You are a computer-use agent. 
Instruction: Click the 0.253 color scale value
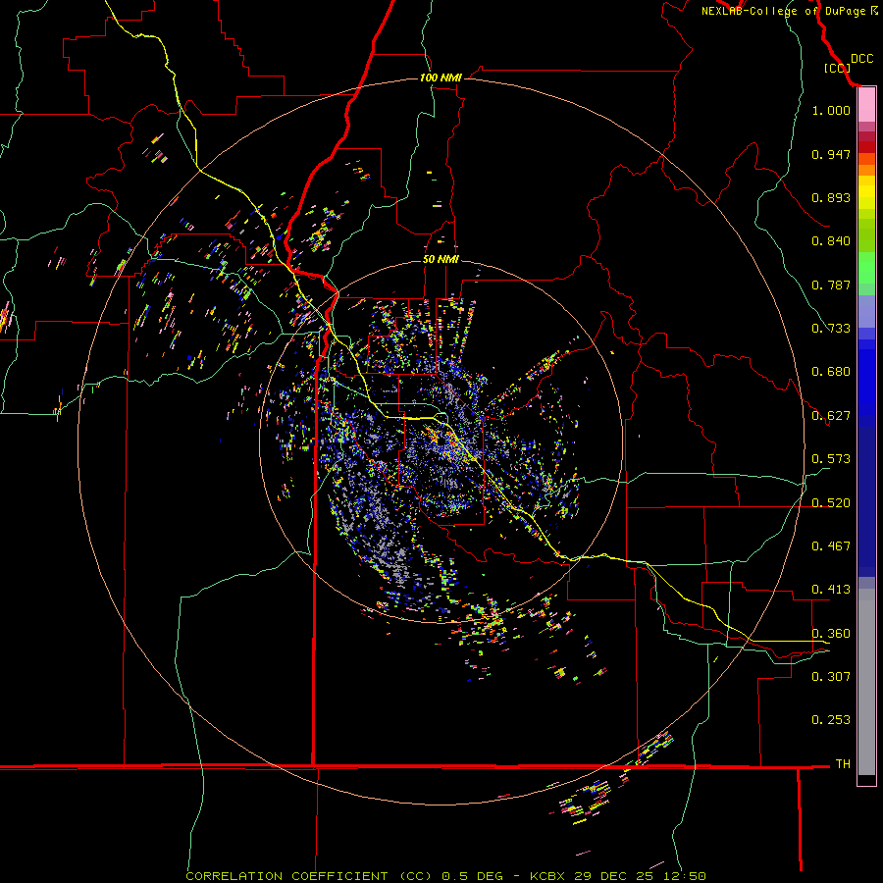point(831,720)
